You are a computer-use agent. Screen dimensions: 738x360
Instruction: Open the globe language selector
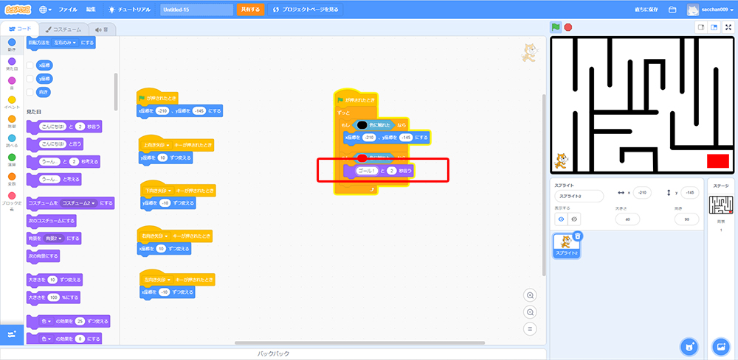click(46, 10)
